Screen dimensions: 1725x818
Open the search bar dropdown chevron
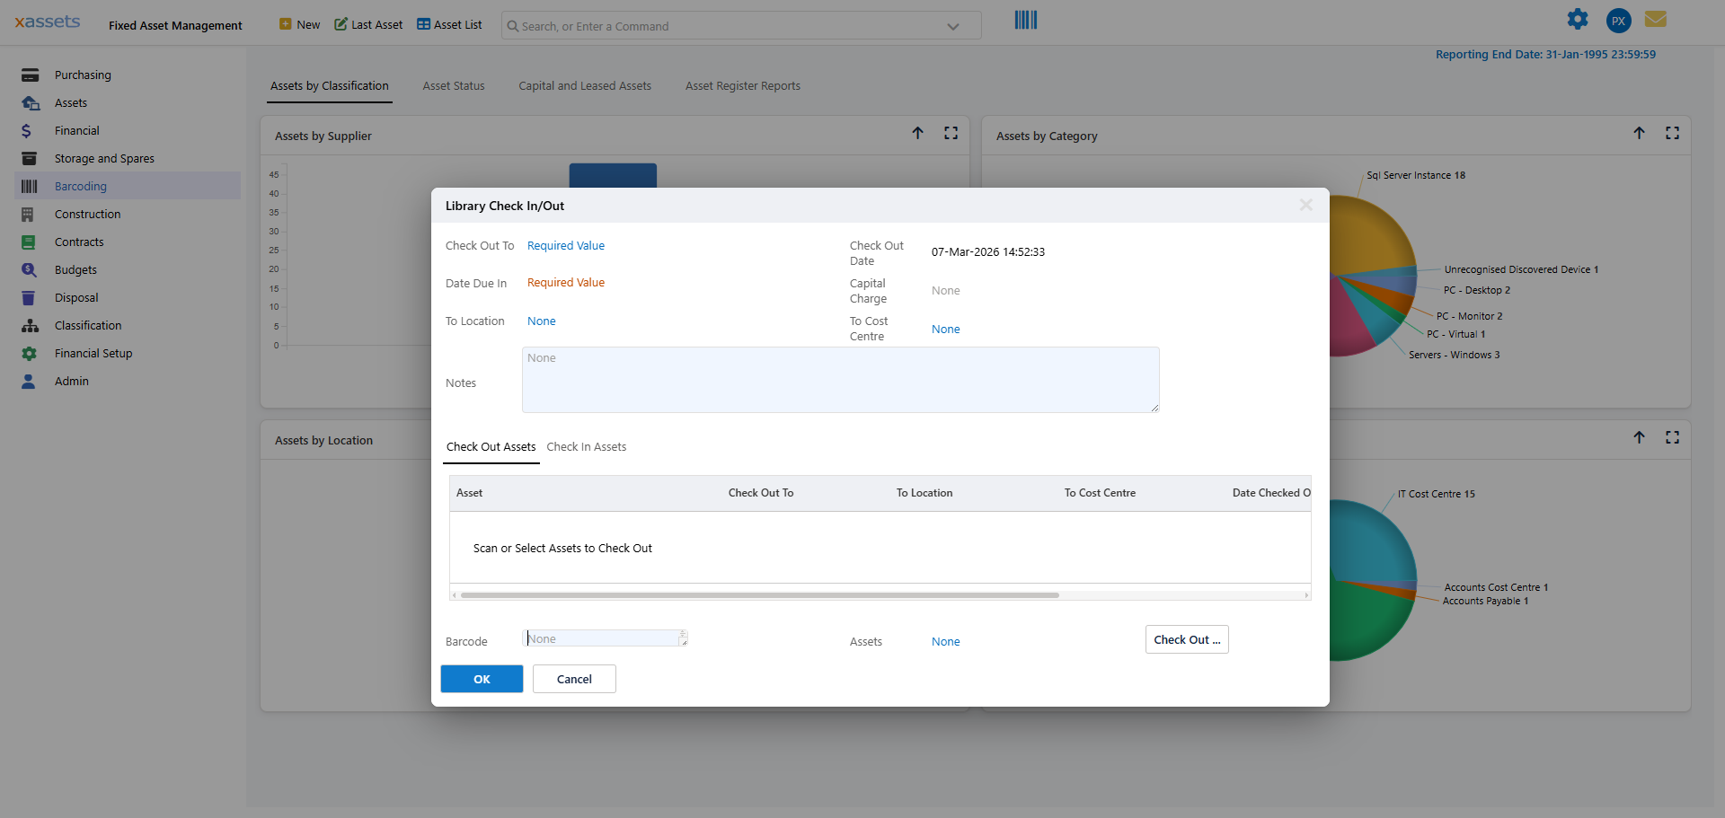[x=952, y=26]
